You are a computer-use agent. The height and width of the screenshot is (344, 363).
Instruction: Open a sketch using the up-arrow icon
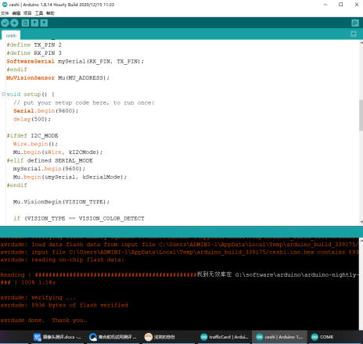[34, 23]
